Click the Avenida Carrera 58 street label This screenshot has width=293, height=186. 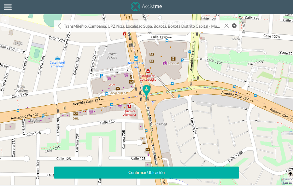pyautogui.click(x=192, y=56)
